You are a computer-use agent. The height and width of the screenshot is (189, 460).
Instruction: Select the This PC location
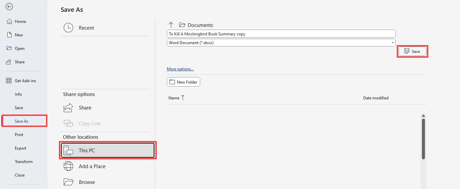108,151
